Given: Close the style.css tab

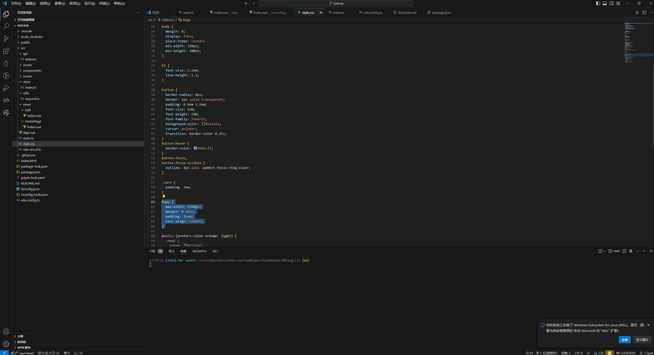Looking at the screenshot, I should point(321,13).
